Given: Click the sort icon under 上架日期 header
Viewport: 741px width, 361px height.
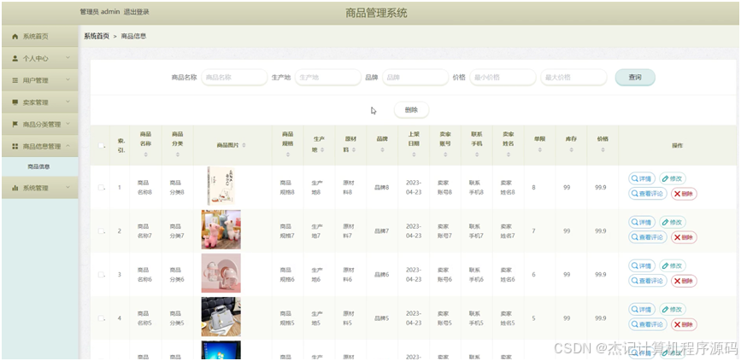Looking at the screenshot, I should click(414, 154).
